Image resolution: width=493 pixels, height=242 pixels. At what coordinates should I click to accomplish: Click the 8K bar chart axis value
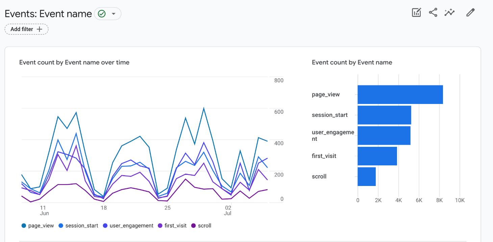click(439, 200)
